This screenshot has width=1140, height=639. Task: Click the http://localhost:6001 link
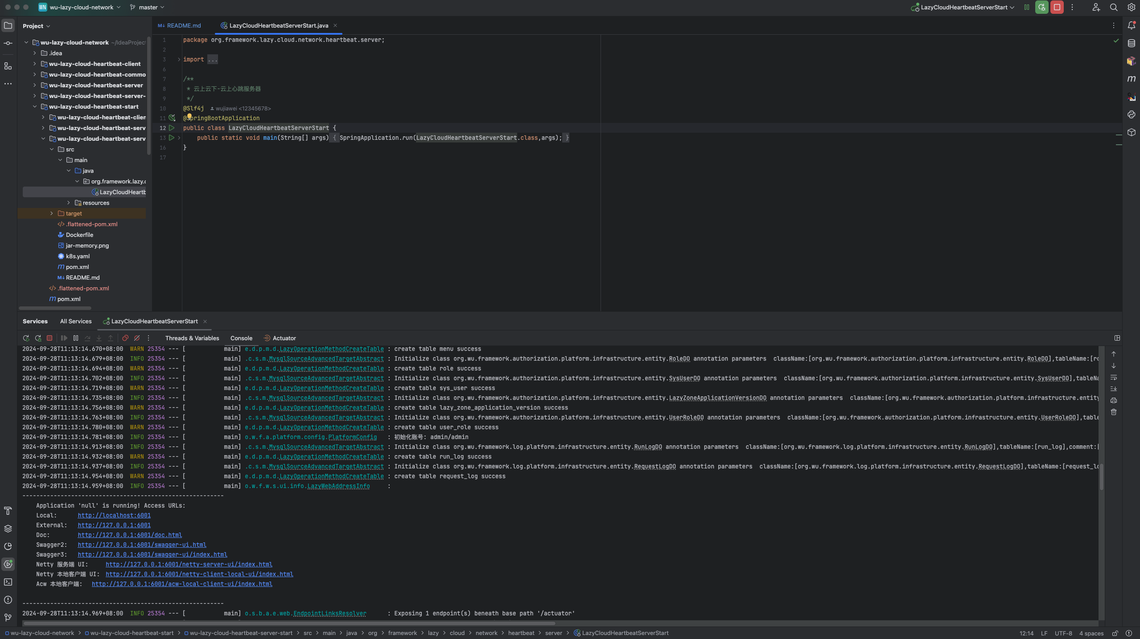pos(114,515)
